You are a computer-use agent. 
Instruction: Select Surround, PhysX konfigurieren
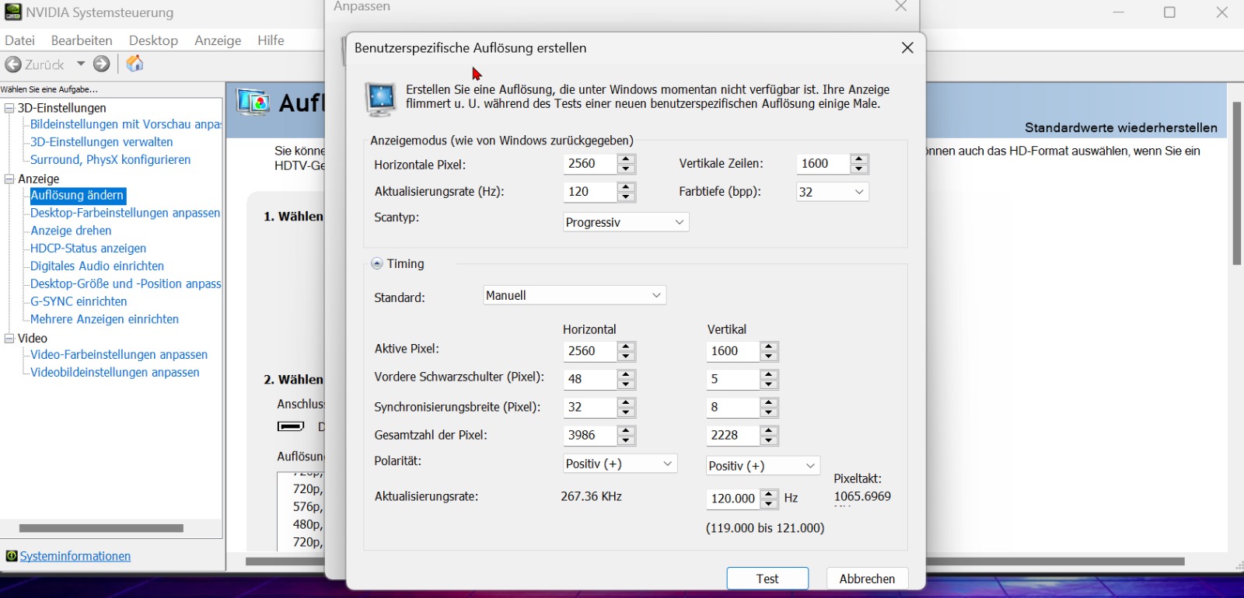(110, 160)
